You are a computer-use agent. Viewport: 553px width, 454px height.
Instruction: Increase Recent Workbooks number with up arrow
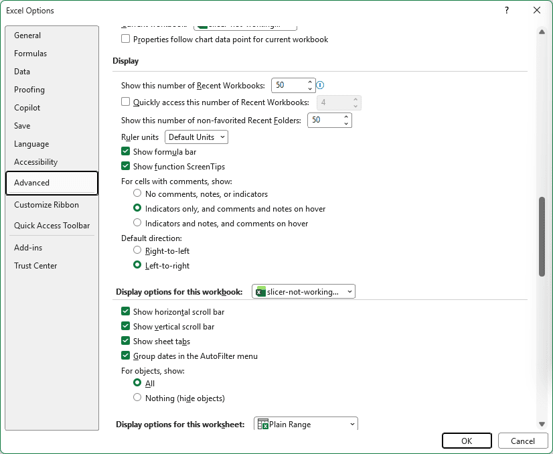tap(310, 82)
